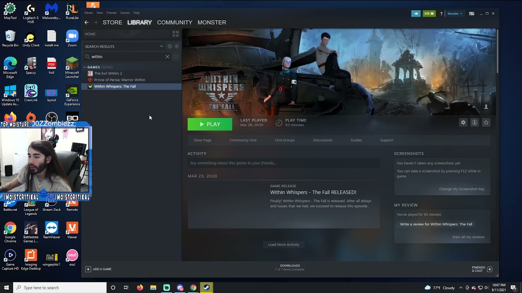Open the Monster profile tab
The height and width of the screenshot is (293, 522).
212,22
